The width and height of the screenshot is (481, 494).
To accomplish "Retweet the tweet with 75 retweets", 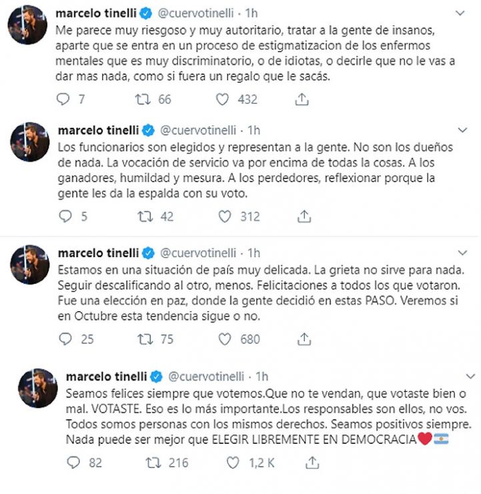I will 144,339.
